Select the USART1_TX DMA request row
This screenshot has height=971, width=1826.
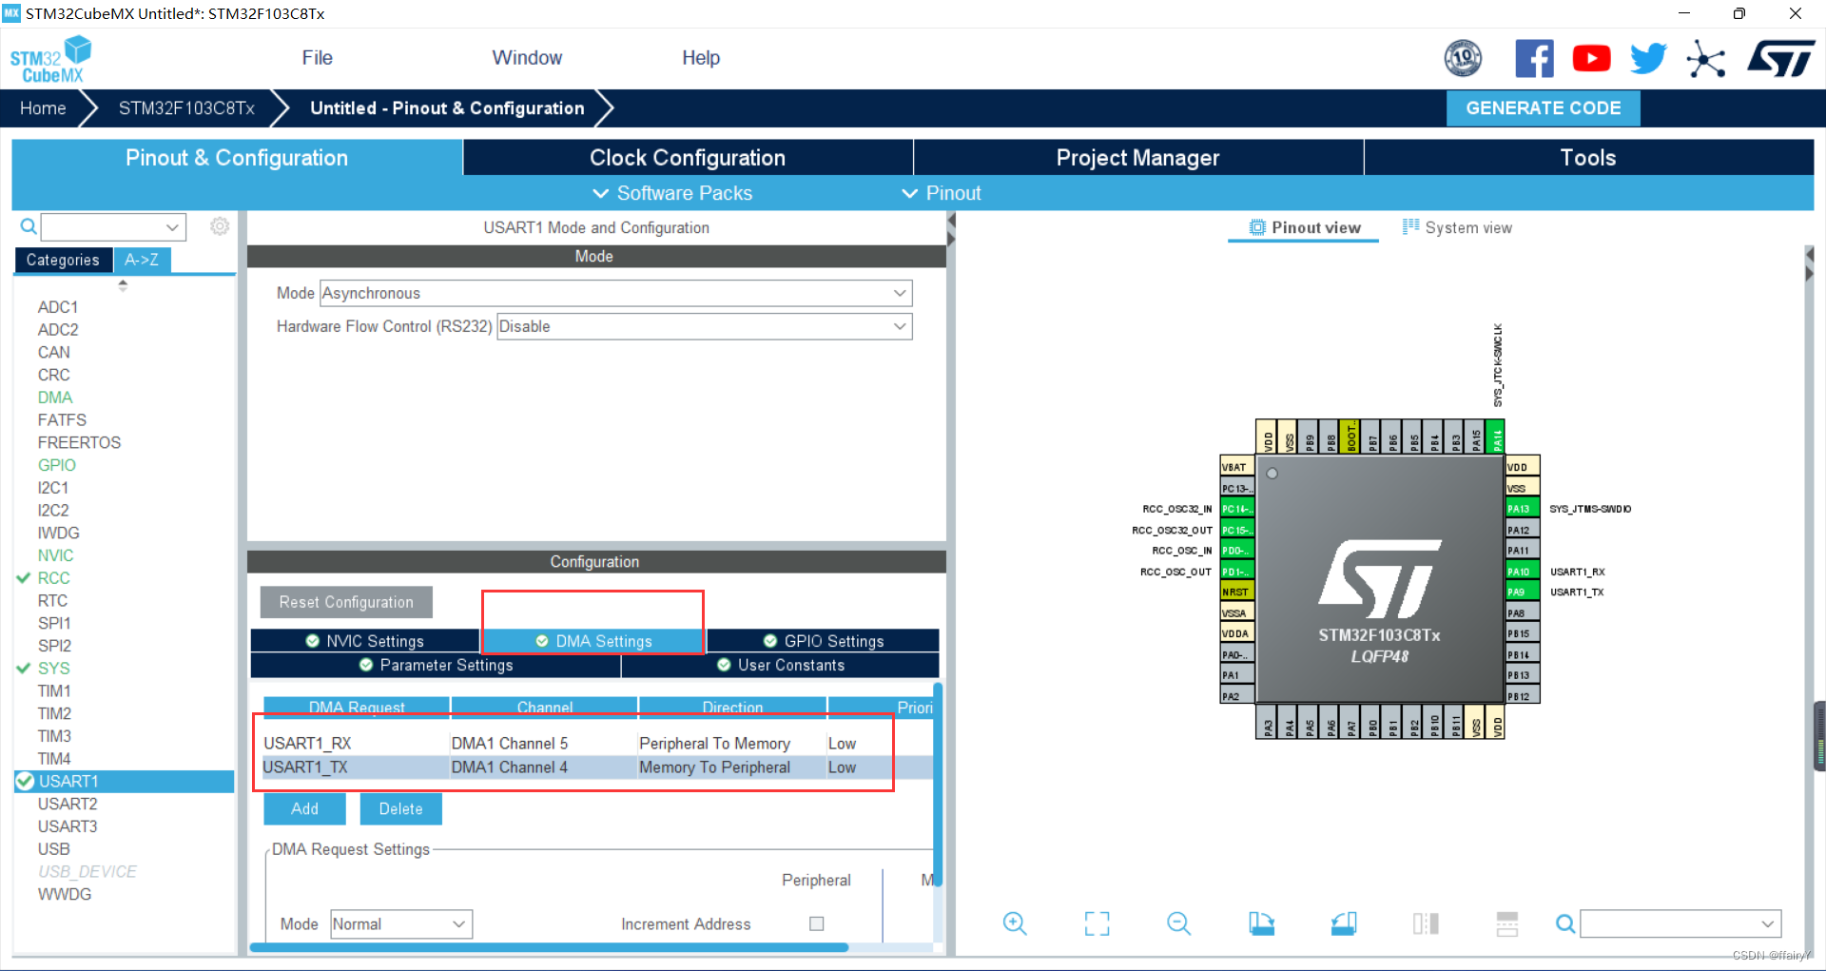coord(597,767)
